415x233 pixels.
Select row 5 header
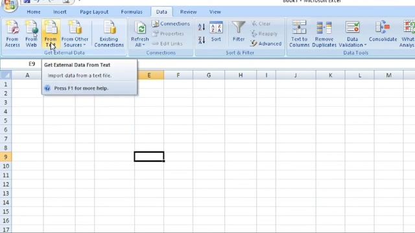pos(6,120)
